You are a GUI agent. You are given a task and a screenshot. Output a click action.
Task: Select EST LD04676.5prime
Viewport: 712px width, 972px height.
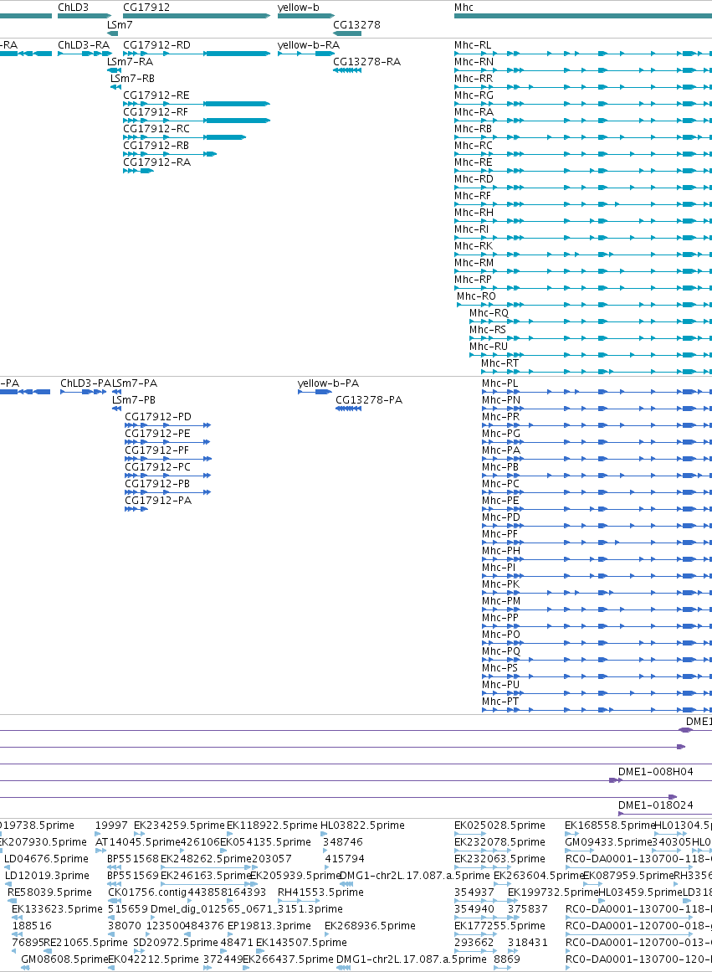[x=47, y=859]
